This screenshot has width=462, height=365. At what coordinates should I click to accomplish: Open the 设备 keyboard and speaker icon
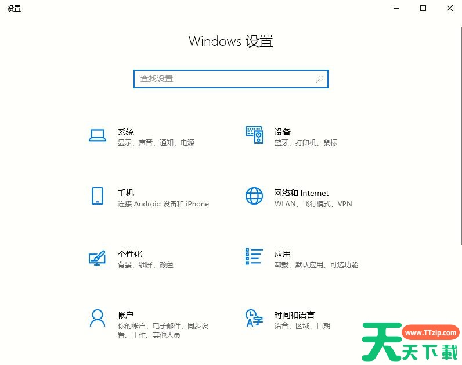[x=254, y=135]
